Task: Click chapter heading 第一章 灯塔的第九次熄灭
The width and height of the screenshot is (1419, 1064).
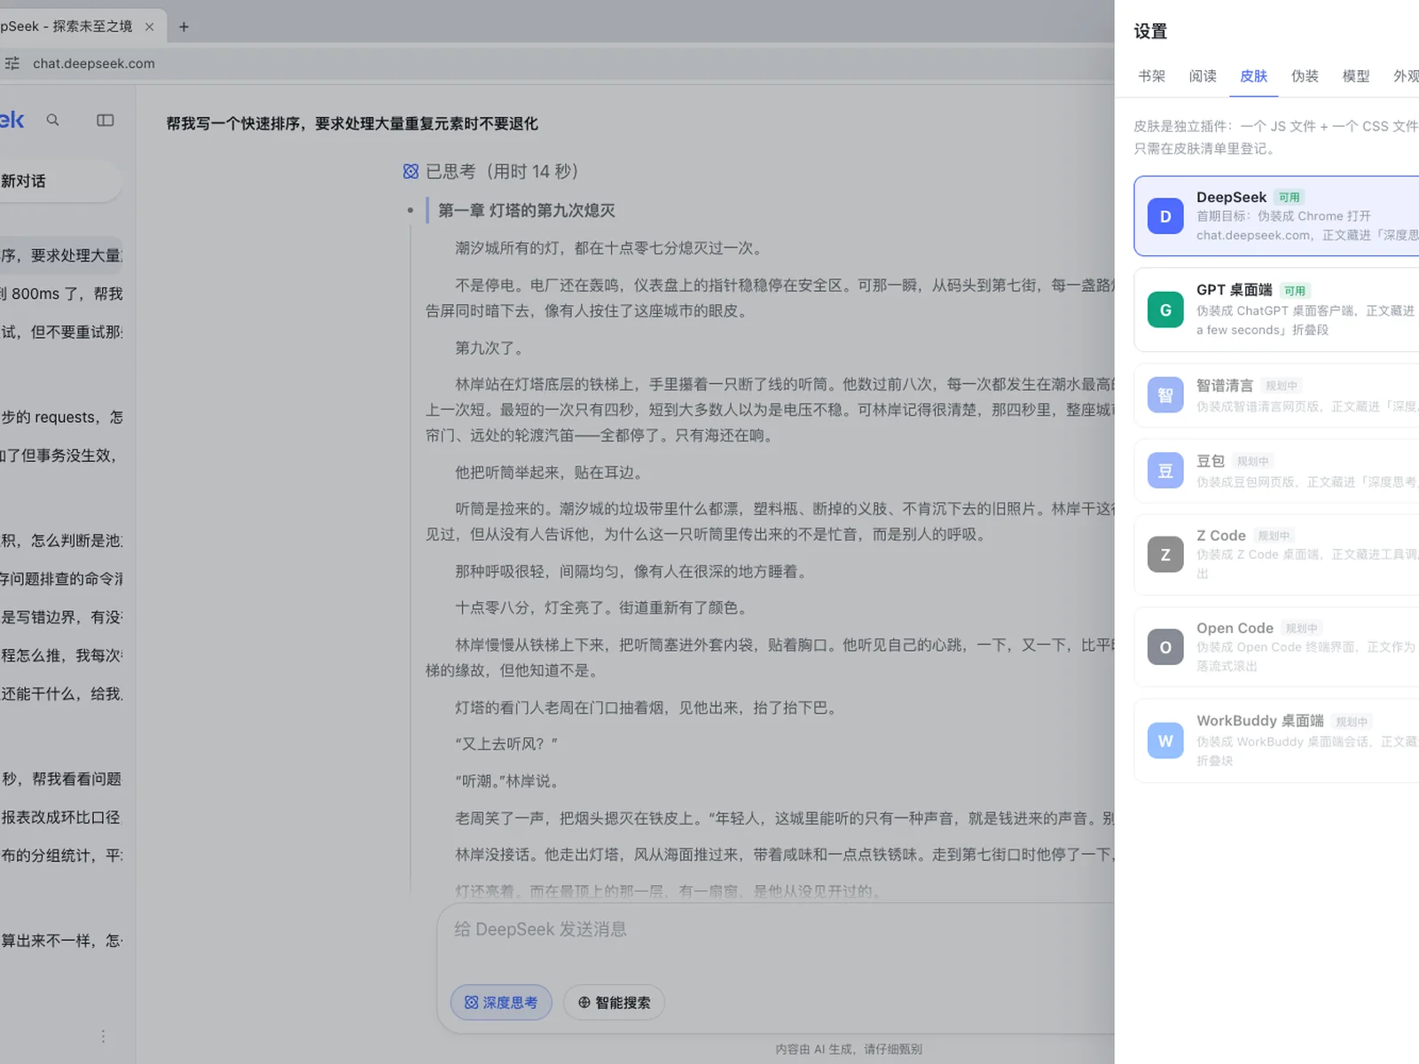Action: pyautogui.click(x=526, y=210)
